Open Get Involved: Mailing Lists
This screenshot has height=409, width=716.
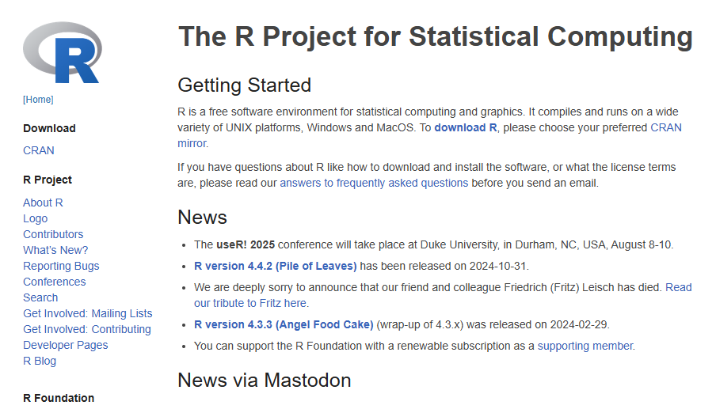[x=88, y=313]
